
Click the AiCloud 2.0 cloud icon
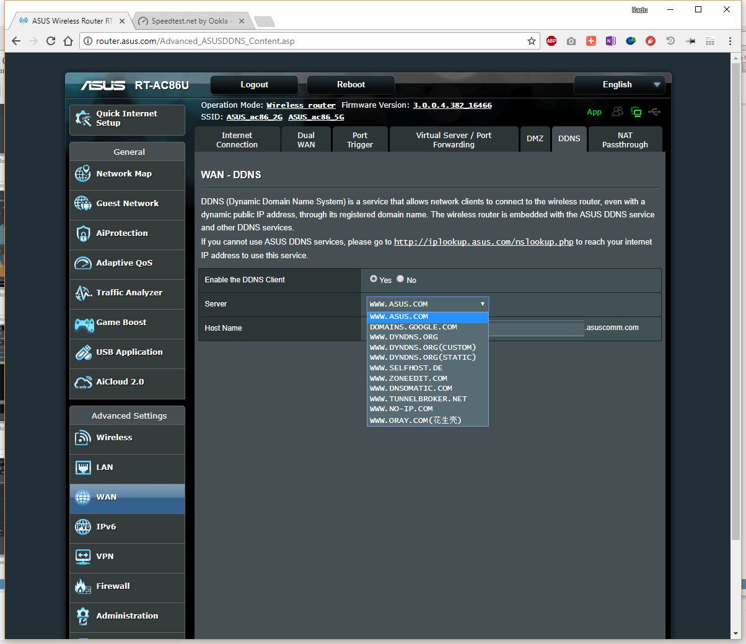83,382
